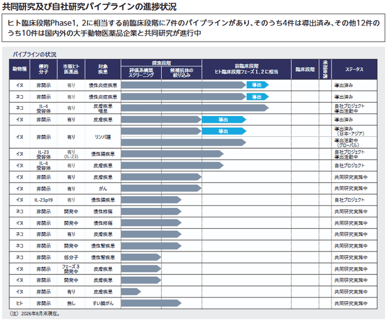Click the ヒト animal species cell
The image size is (388, 323).
coord(19,303)
